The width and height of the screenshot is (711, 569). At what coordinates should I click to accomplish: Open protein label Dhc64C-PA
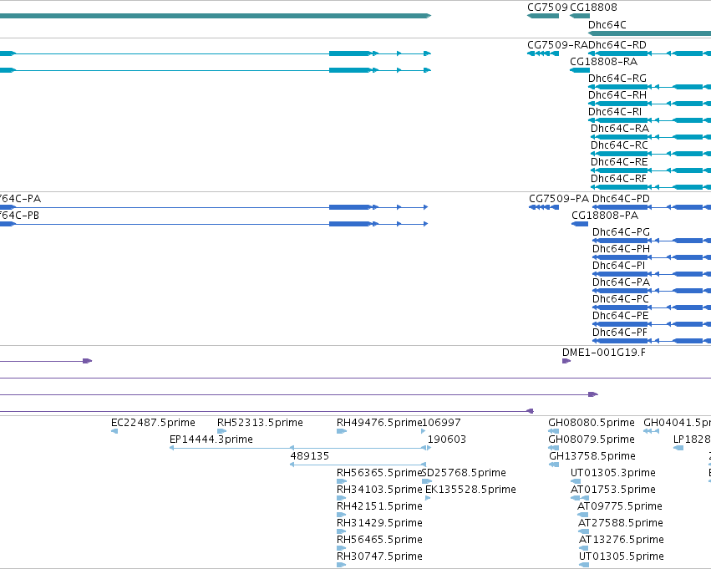pos(622,283)
